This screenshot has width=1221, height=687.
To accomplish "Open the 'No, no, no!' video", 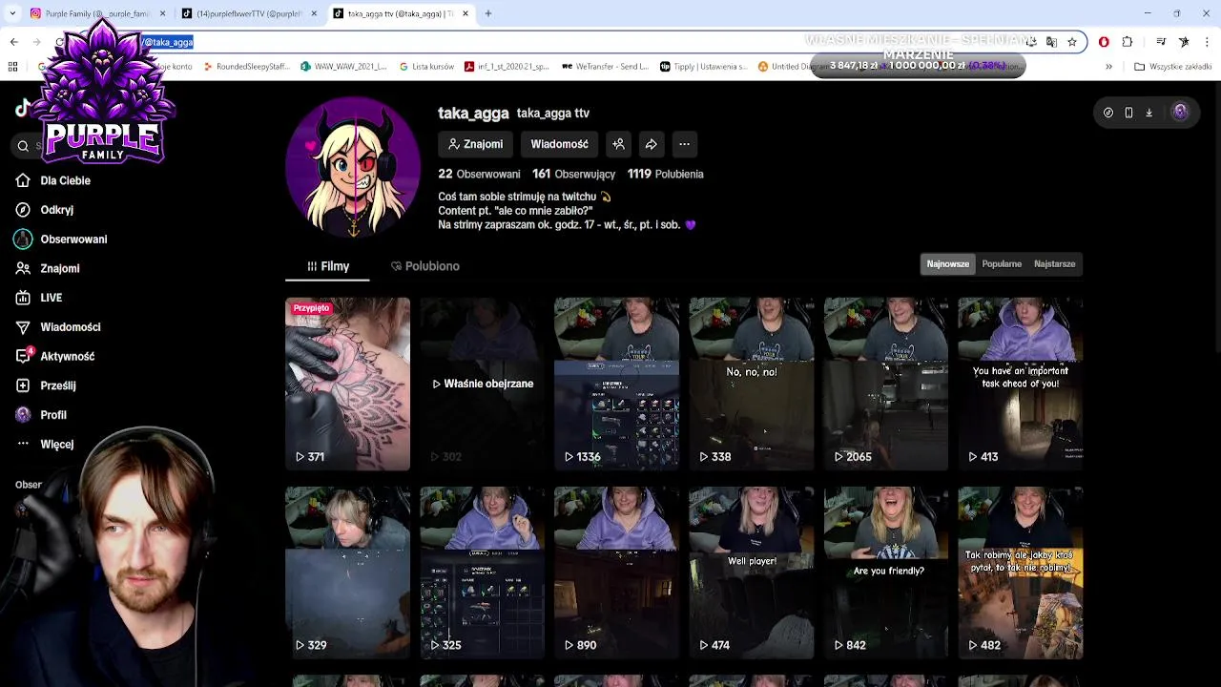I will (x=751, y=384).
